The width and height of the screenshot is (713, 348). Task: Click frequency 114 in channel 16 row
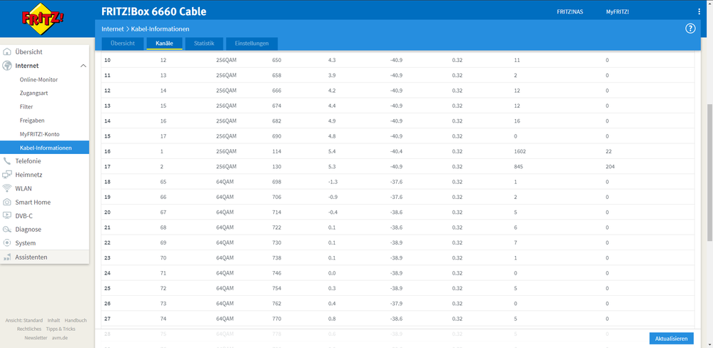tap(276, 151)
